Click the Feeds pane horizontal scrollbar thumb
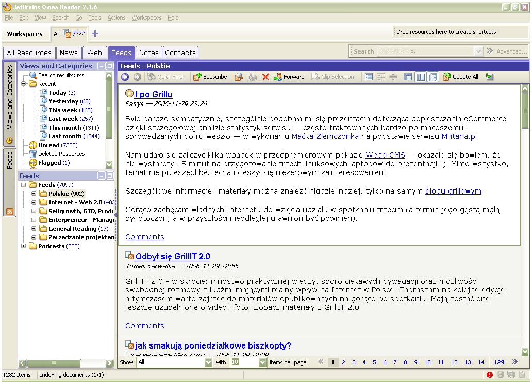This screenshot has height=382, width=532. click(54, 363)
